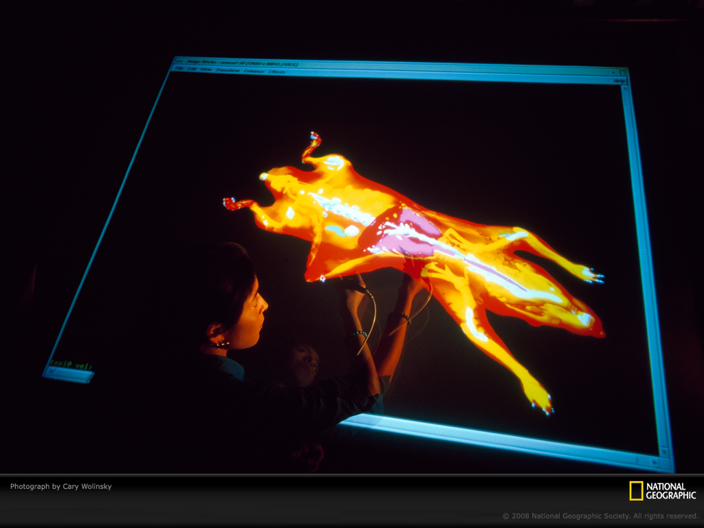Click the minimize dot button in title bar

pyautogui.click(x=613, y=73)
